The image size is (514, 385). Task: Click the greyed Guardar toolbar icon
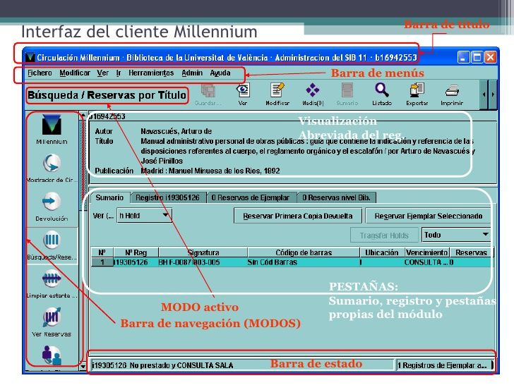click(208, 91)
